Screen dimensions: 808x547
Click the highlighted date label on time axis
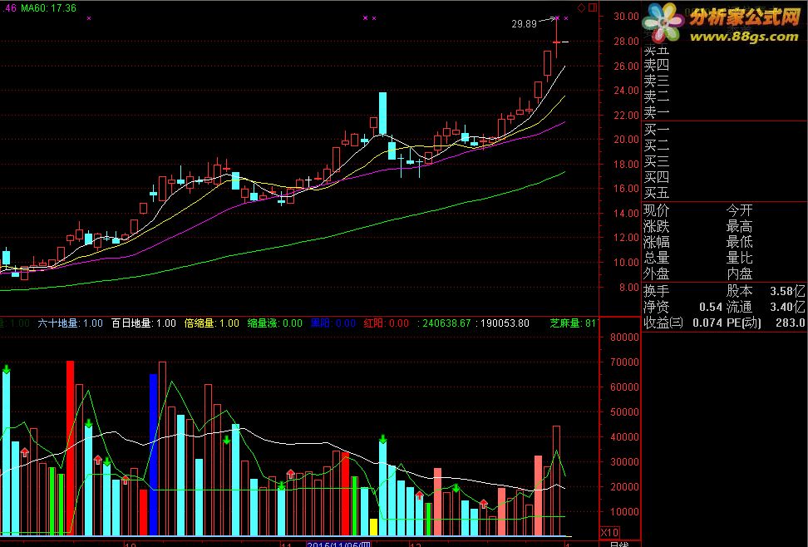tap(338, 545)
